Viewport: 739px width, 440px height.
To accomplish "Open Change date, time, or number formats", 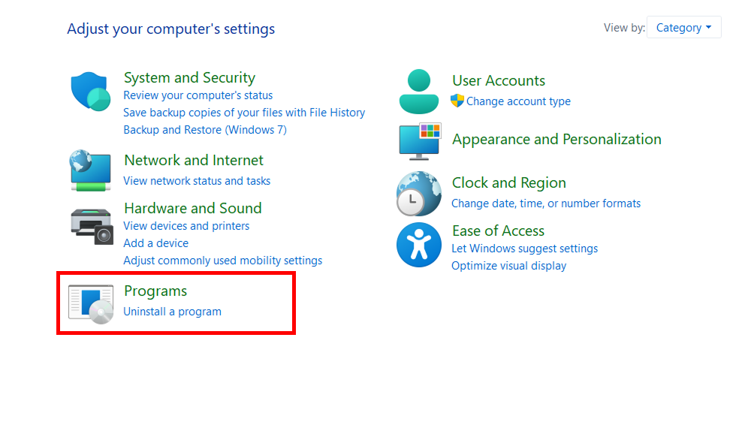I will click(x=545, y=203).
